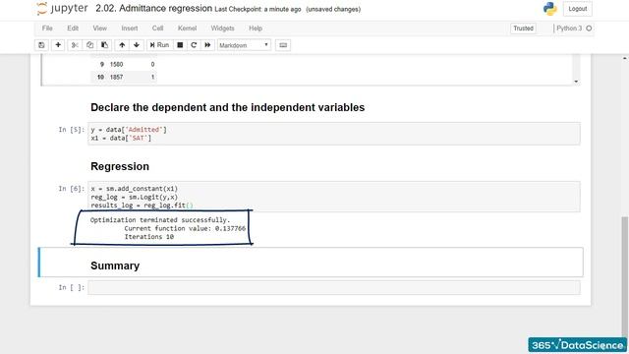The width and height of the screenshot is (629, 354).
Task: Move the selected cell up
Action: tap(122, 45)
